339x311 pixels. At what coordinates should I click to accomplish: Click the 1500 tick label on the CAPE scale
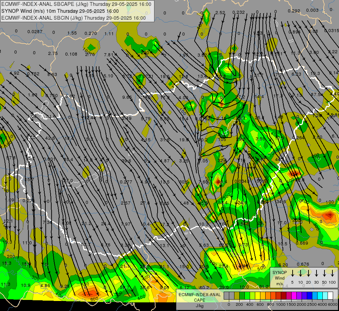[x=291, y=304]
